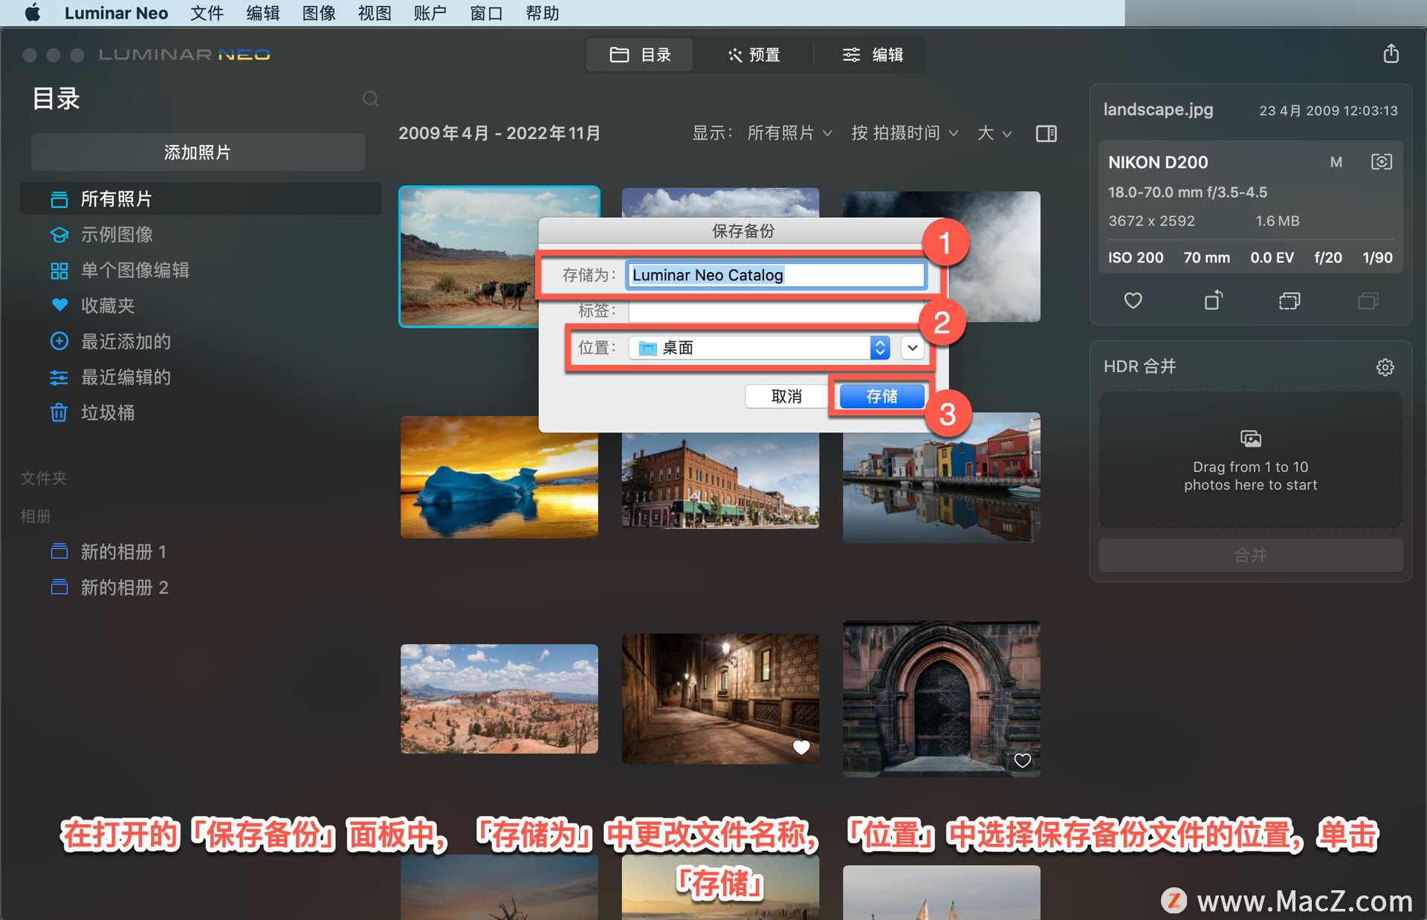Click the 存储 save button
This screenshot has width=1427, height=920.
(882, 396)
